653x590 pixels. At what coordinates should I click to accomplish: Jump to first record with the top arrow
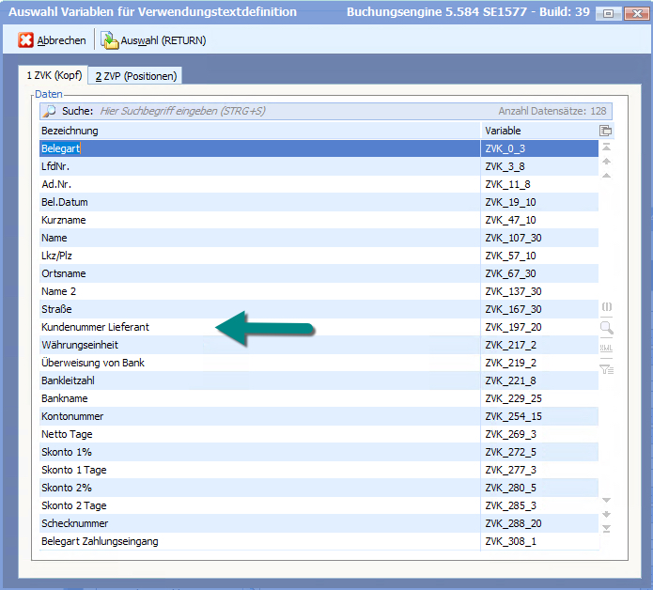point(606,147)
